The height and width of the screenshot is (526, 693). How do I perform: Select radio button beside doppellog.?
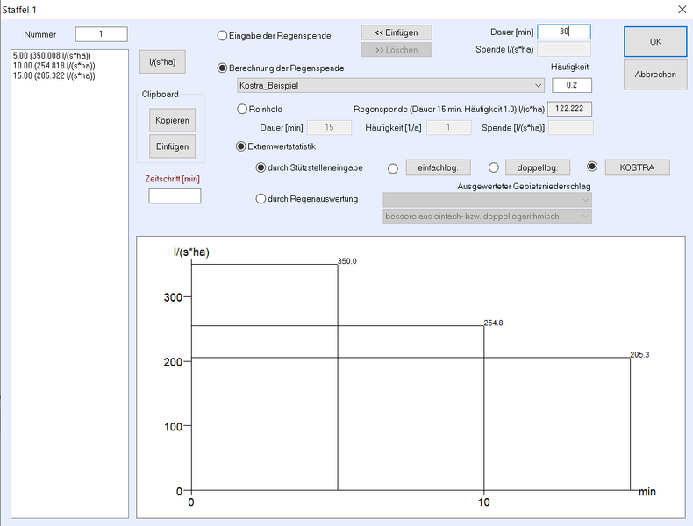coord(494,167)
